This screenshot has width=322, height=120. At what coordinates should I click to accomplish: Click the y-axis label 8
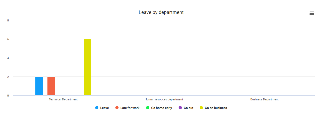coord(8,20)
